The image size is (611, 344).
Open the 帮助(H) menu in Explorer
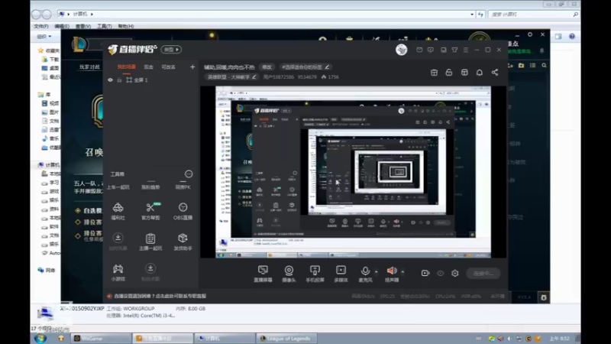[x=125, y=26]
